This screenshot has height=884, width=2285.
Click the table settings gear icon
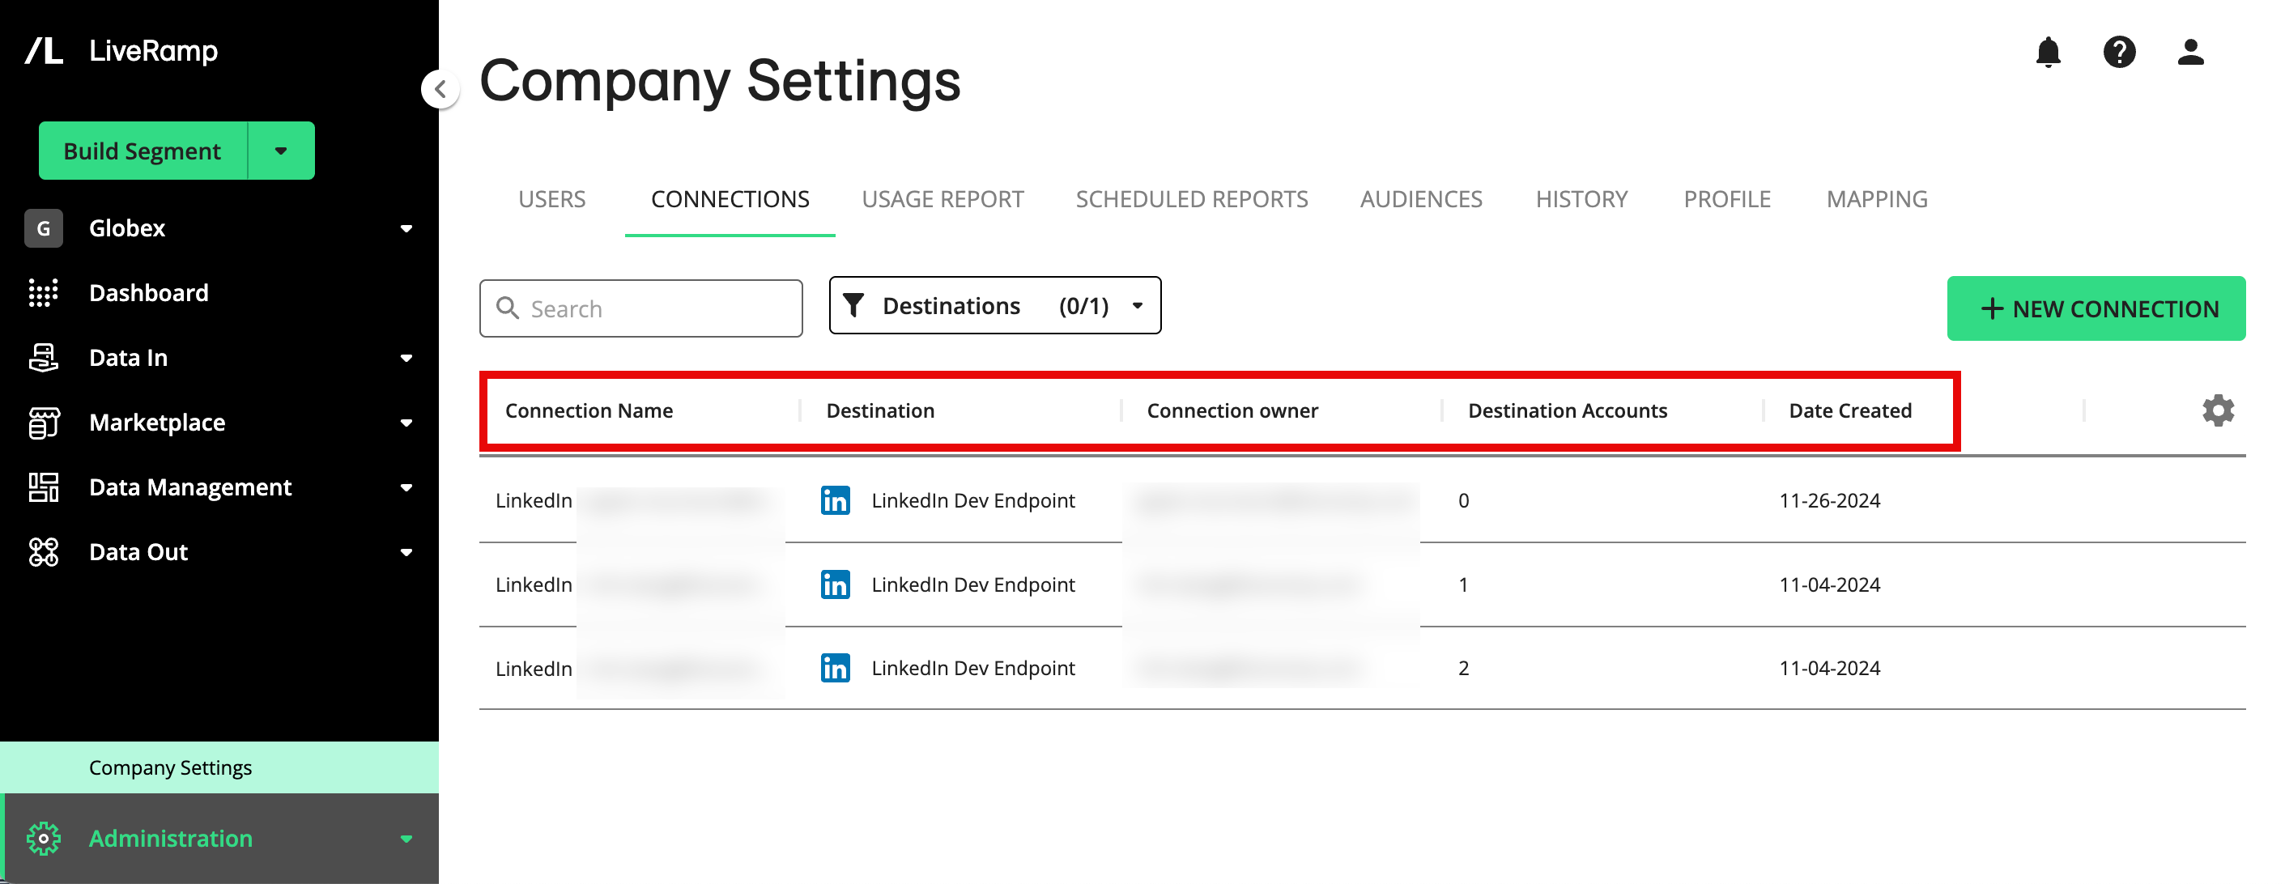pos(2218,410)
